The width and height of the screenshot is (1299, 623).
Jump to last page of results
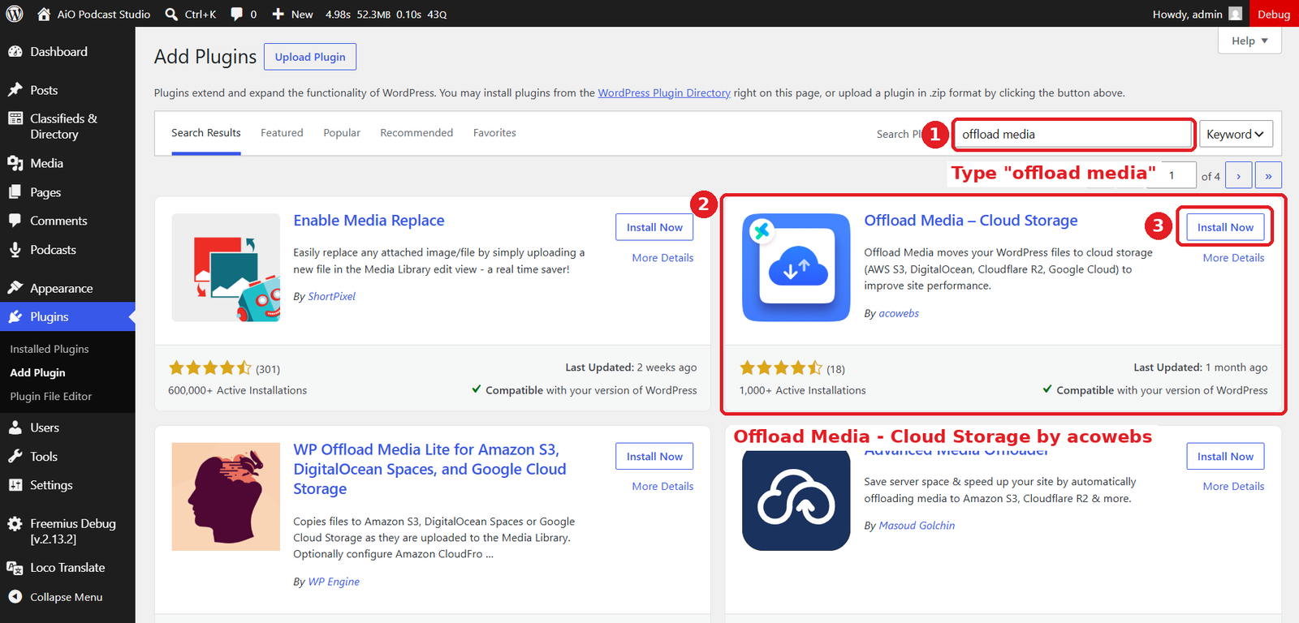[x=1268, y=175]
